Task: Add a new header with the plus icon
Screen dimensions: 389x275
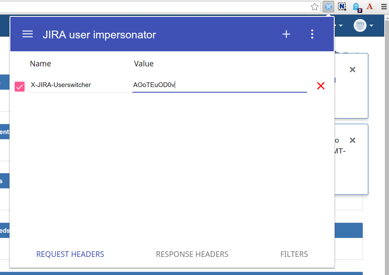Action: click(286, 34)
